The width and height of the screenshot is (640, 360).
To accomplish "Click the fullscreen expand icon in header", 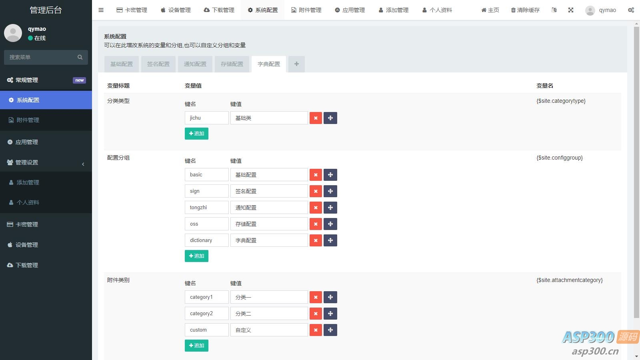I will pyautogui.click(x=571, y=10).
